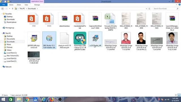Open Favorites in navigation pane
Image resolution: width=181 pixels, height=102 pixels.
coord(8,14)
